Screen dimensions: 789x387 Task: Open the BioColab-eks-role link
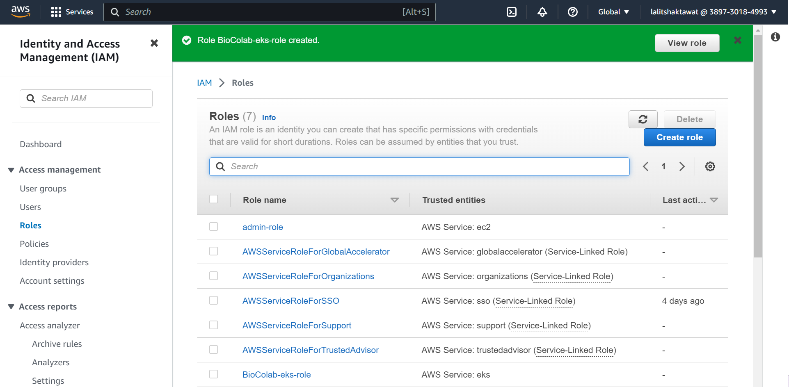pyautogui.click(x=277, y=375)
